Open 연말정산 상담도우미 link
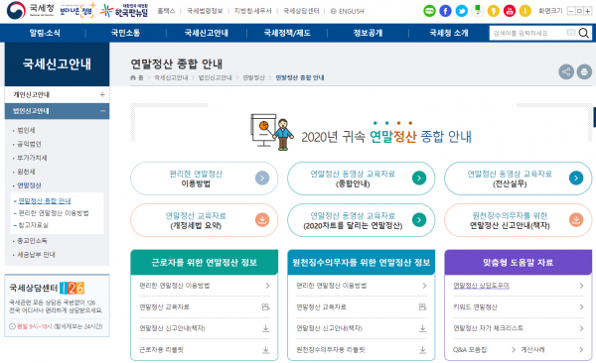Image resolution: width=596 pixels, height=363 pixels. (x=481, y=286)
